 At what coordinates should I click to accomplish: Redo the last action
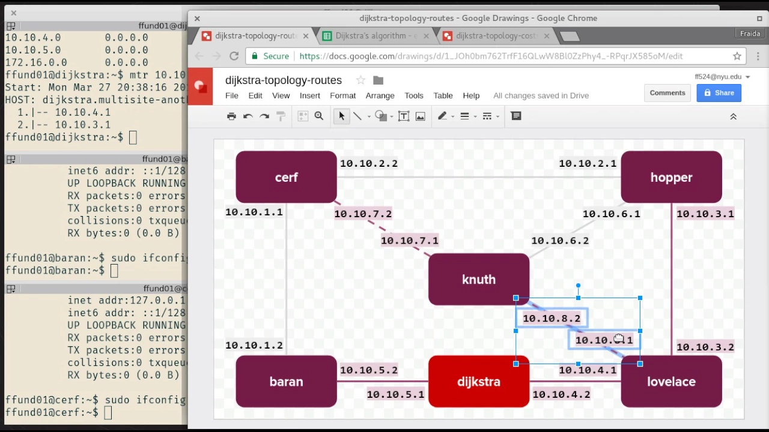click(x=264, y=116)
